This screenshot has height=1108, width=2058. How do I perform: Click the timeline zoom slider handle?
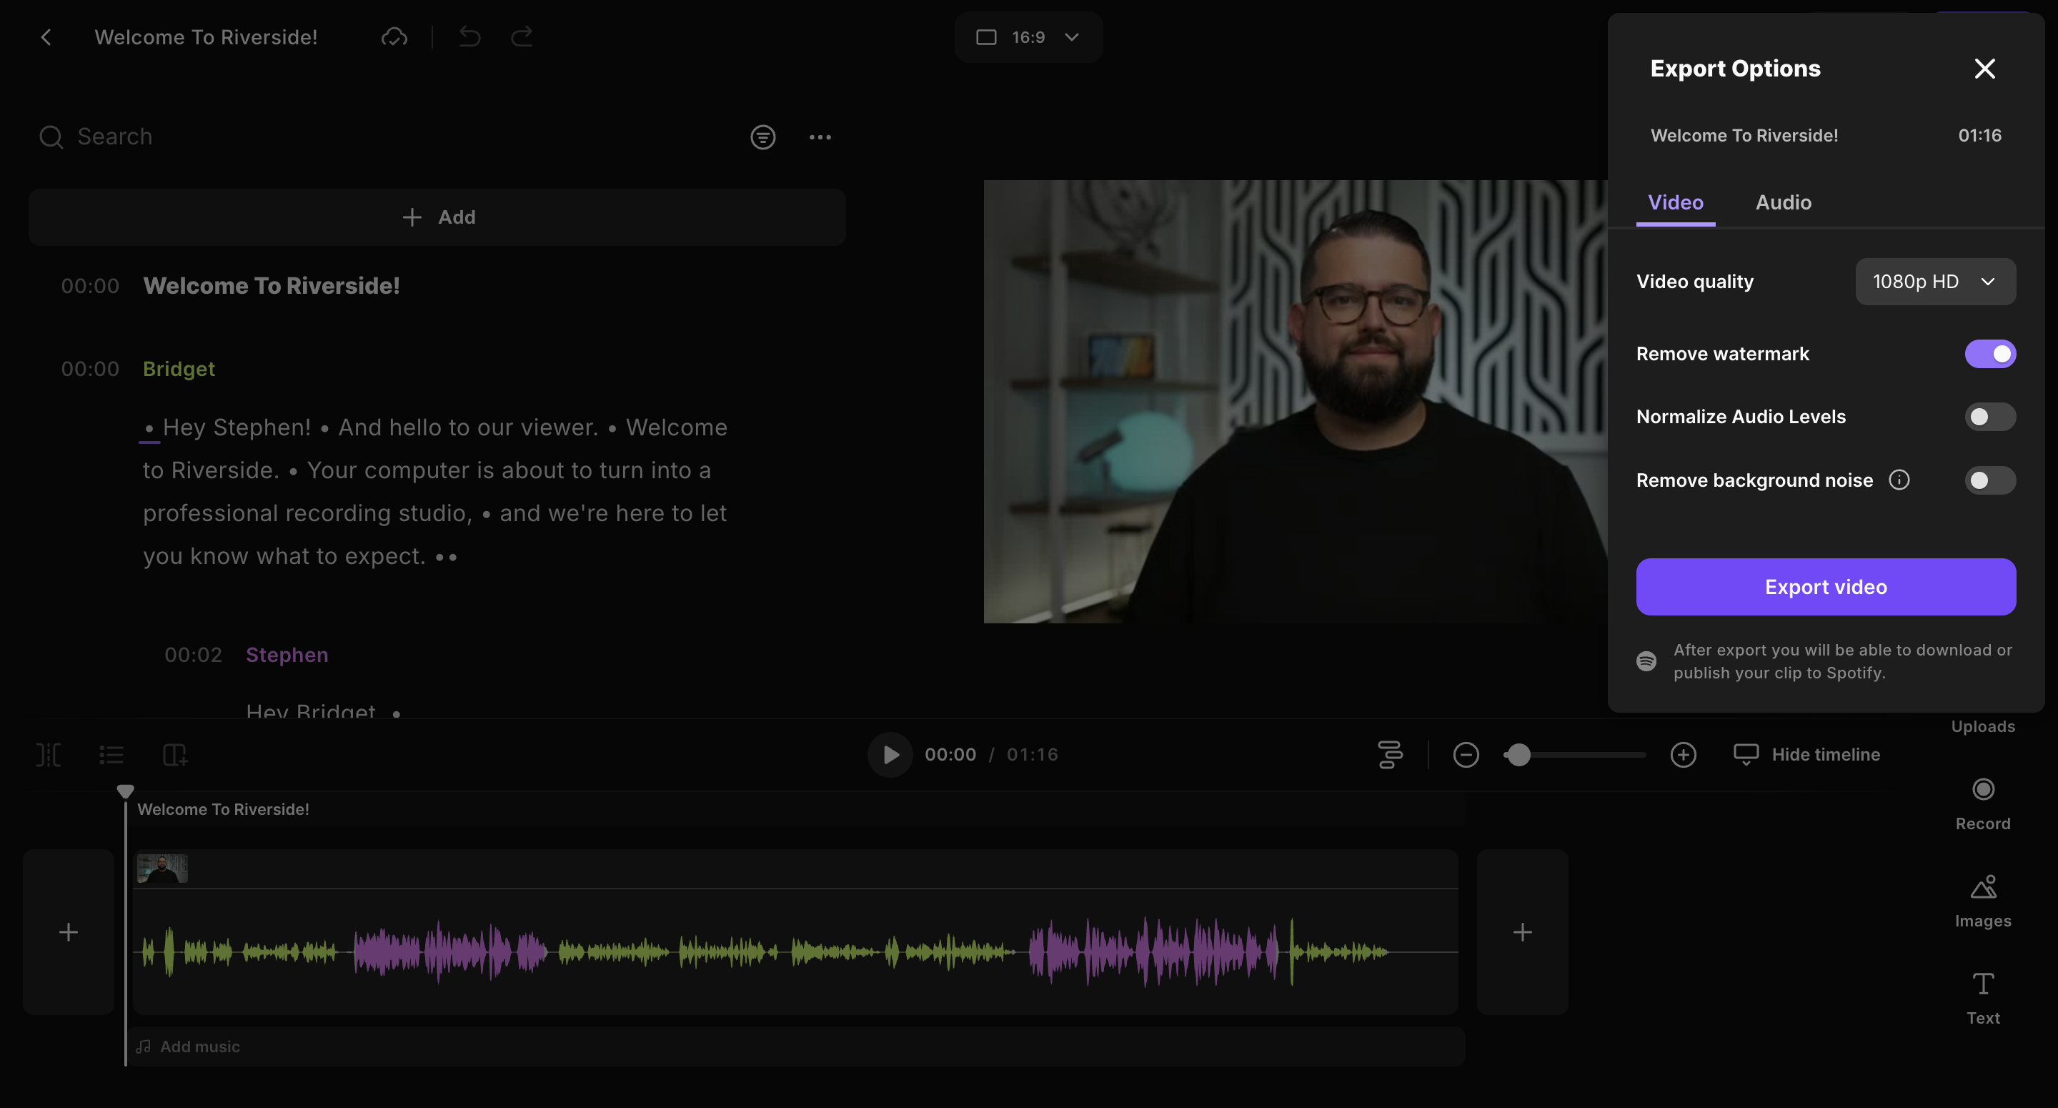pyautogui.click(x=1518, y=755)
